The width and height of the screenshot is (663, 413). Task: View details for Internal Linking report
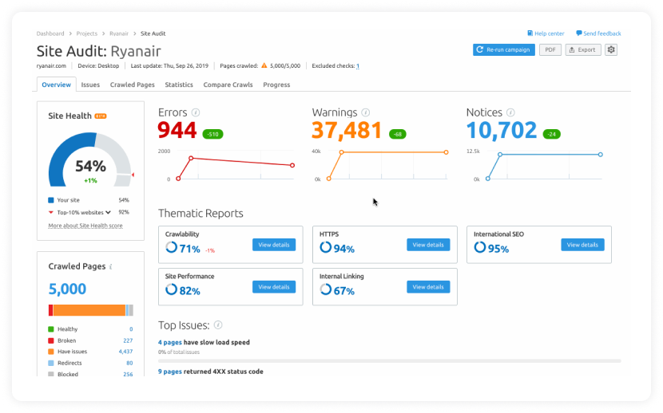[x=428, y=287]
